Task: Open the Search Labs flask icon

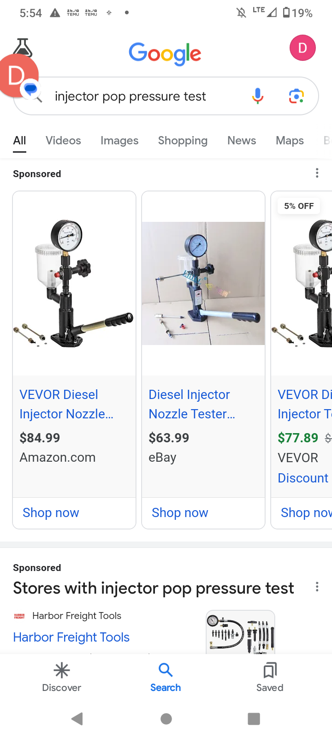Action: pos(22,47)
